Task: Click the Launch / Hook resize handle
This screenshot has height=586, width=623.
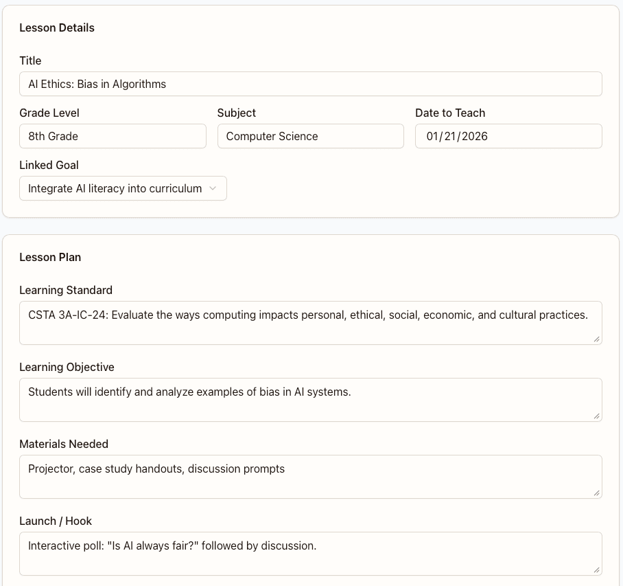Action: pos(596,570)
